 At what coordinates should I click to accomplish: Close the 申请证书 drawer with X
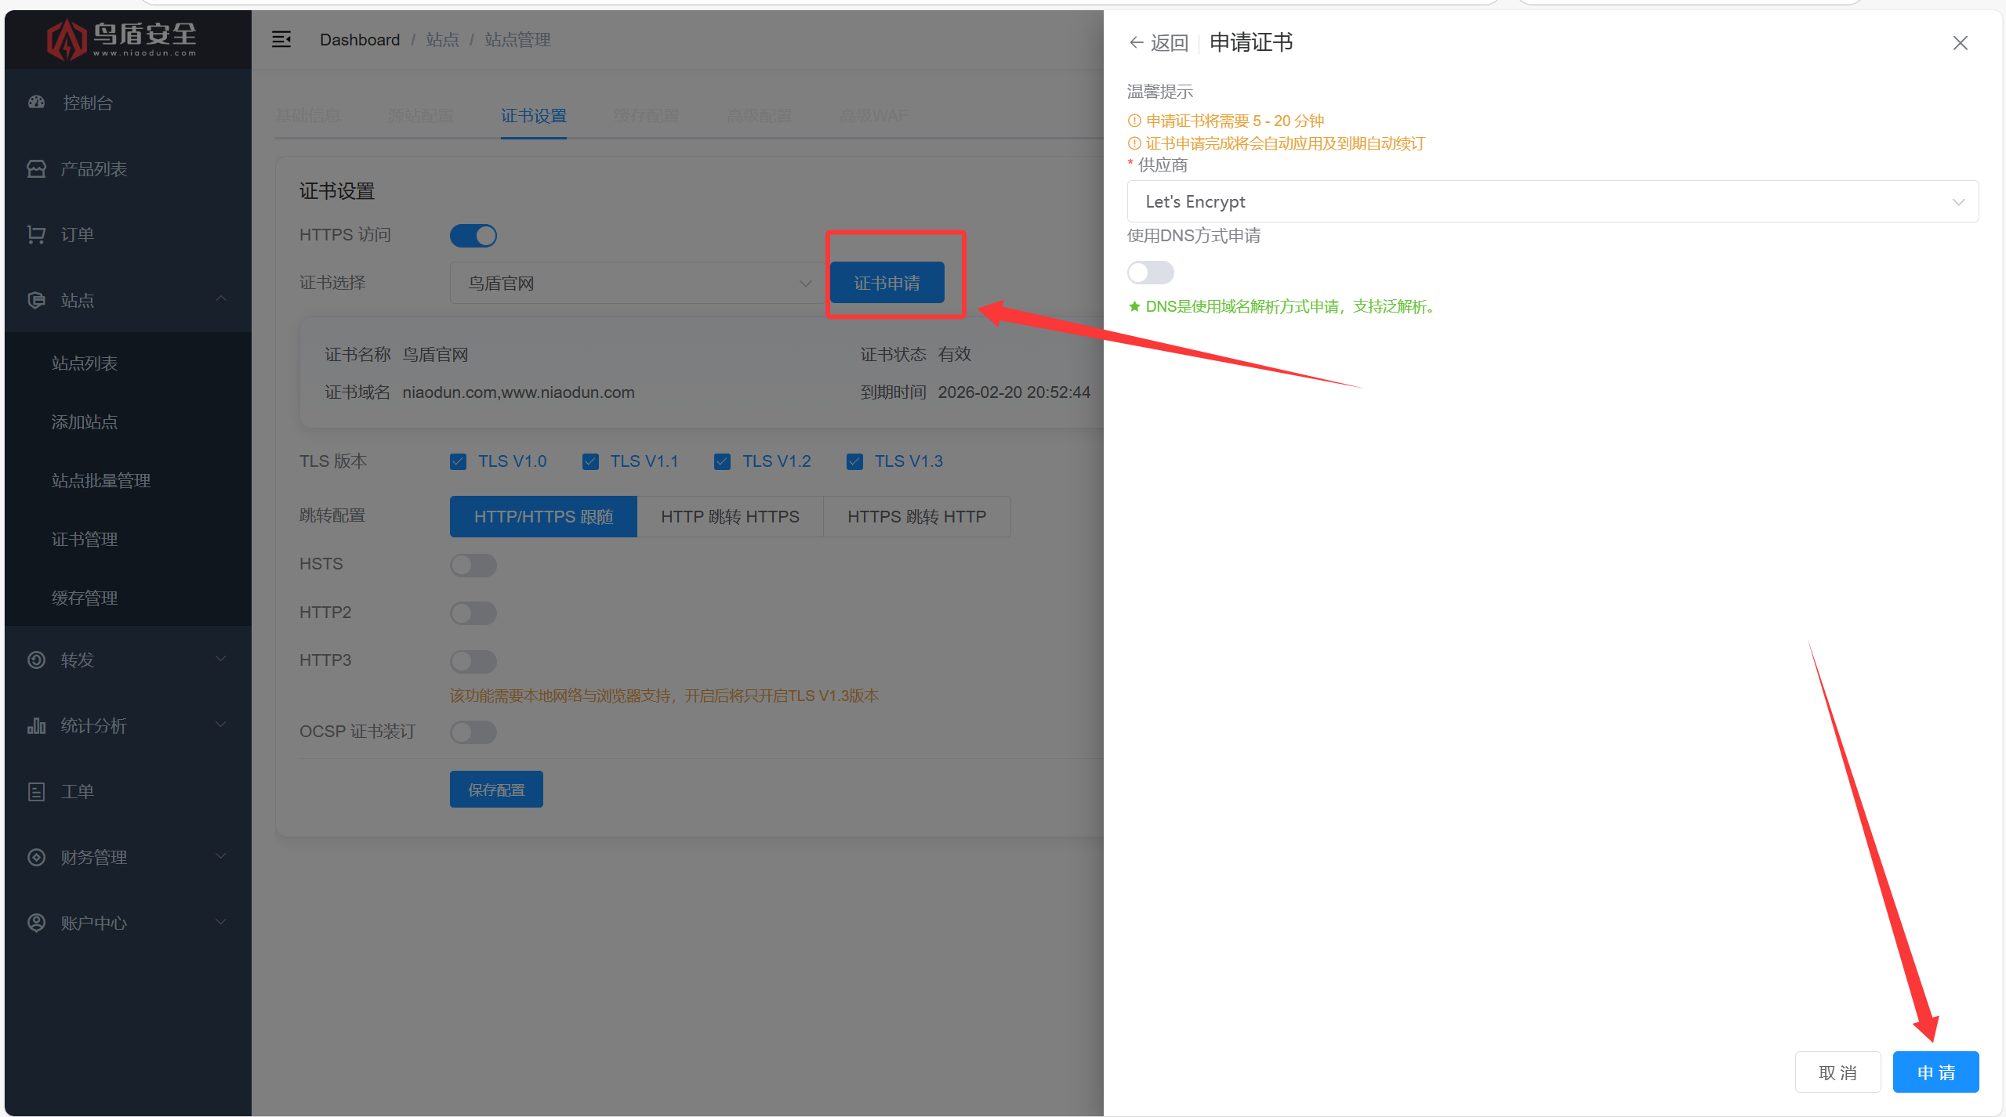[1960, 43]
